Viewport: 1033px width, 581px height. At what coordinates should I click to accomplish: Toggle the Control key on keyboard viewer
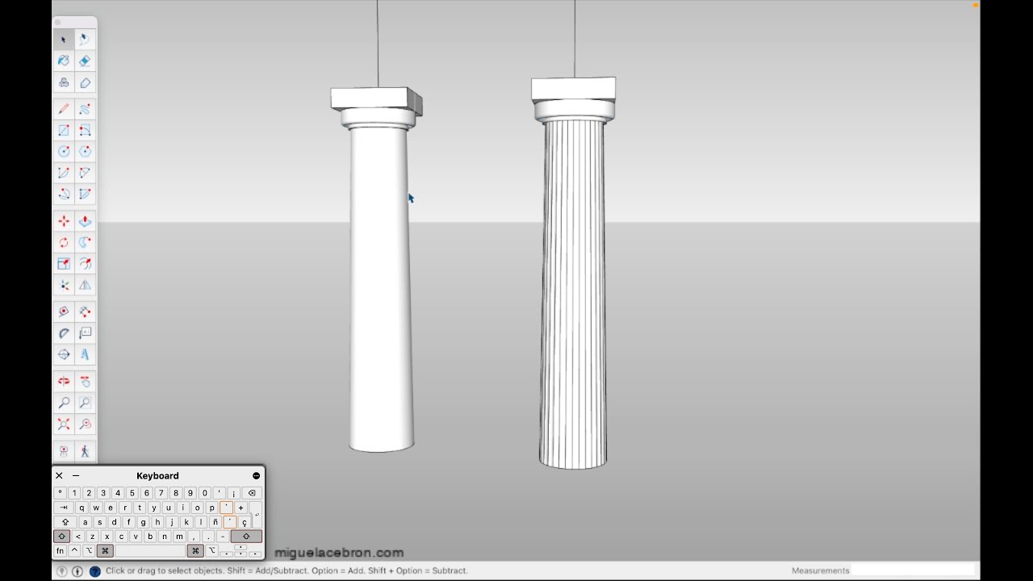coord(74,551)
